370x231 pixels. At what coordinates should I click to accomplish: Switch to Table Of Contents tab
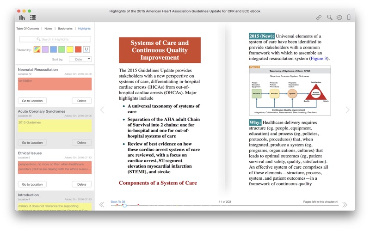[x=28, y=29]
